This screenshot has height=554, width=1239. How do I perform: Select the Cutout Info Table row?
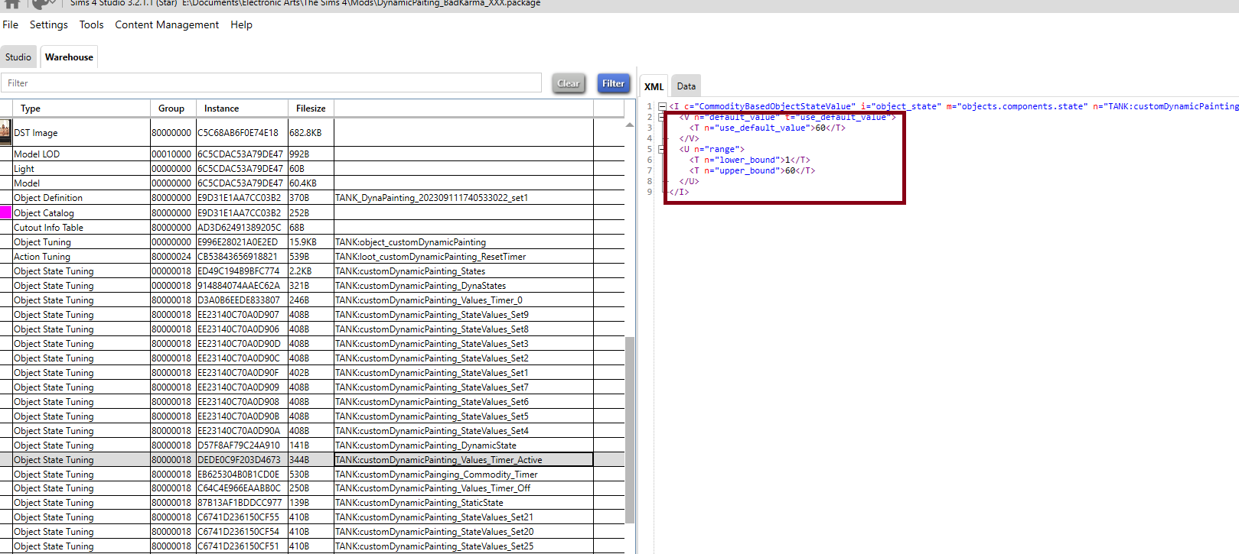coord(312,227)
